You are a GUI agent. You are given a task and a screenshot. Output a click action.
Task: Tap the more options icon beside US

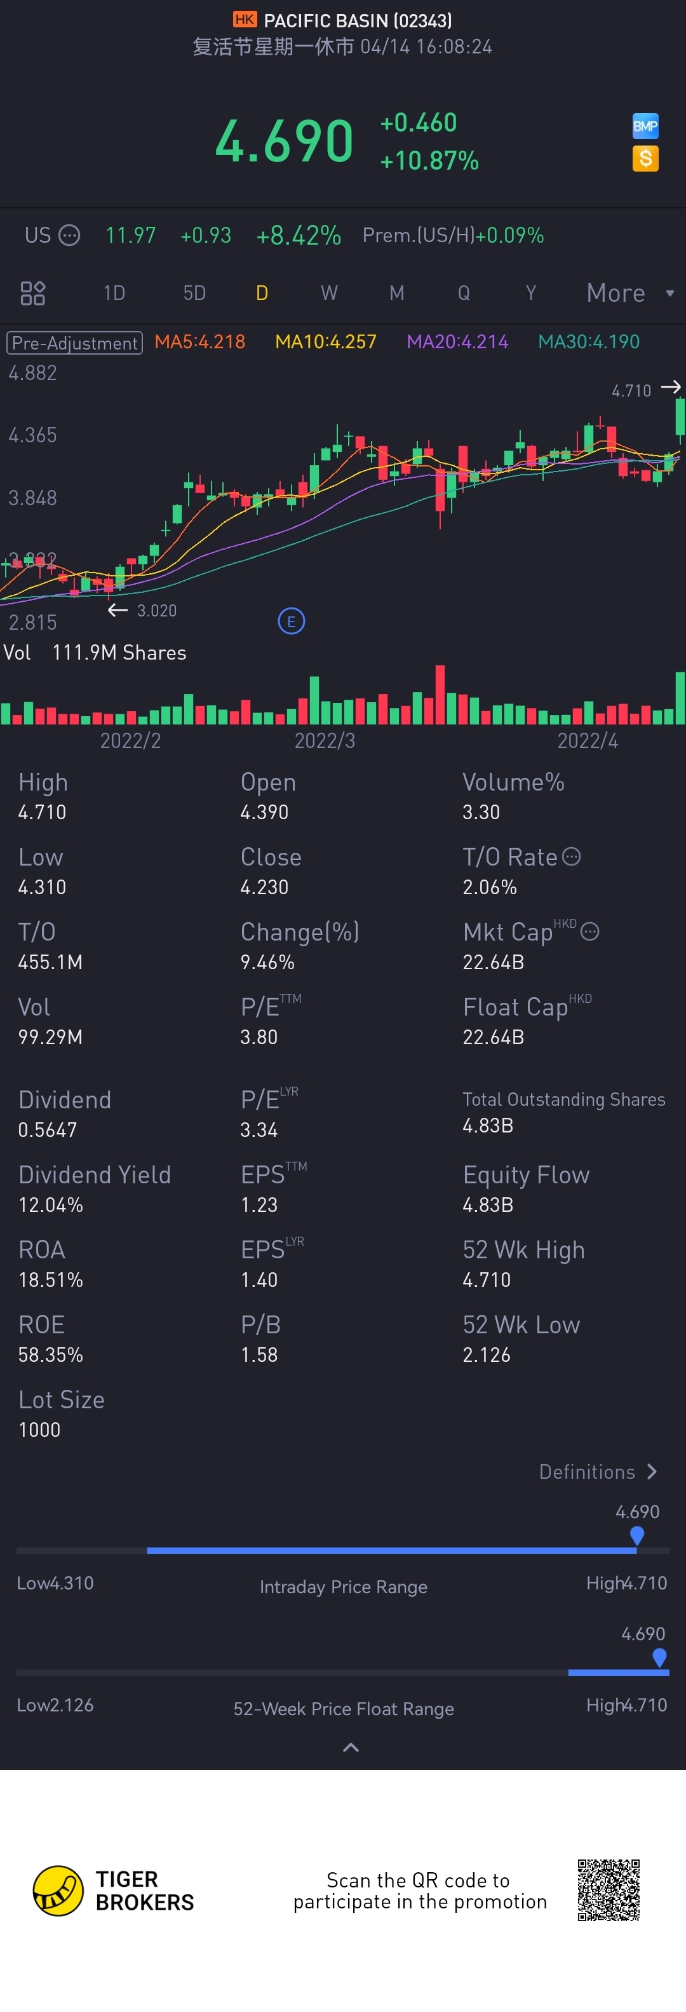pyautogui.click(x=69, y=235)
